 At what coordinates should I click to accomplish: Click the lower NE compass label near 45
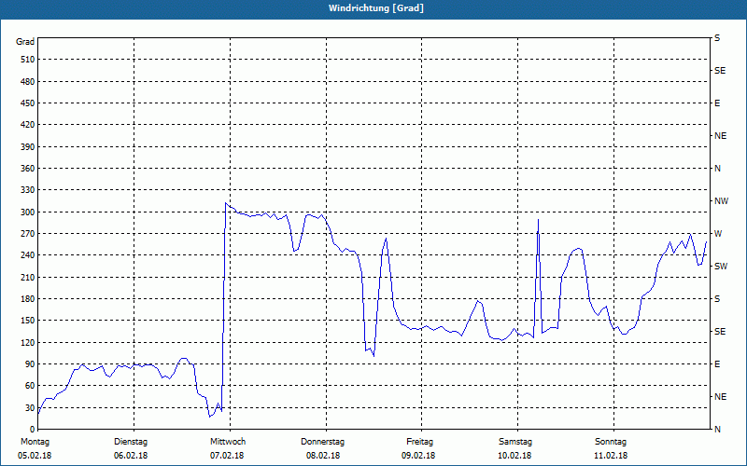click(721, 397)
